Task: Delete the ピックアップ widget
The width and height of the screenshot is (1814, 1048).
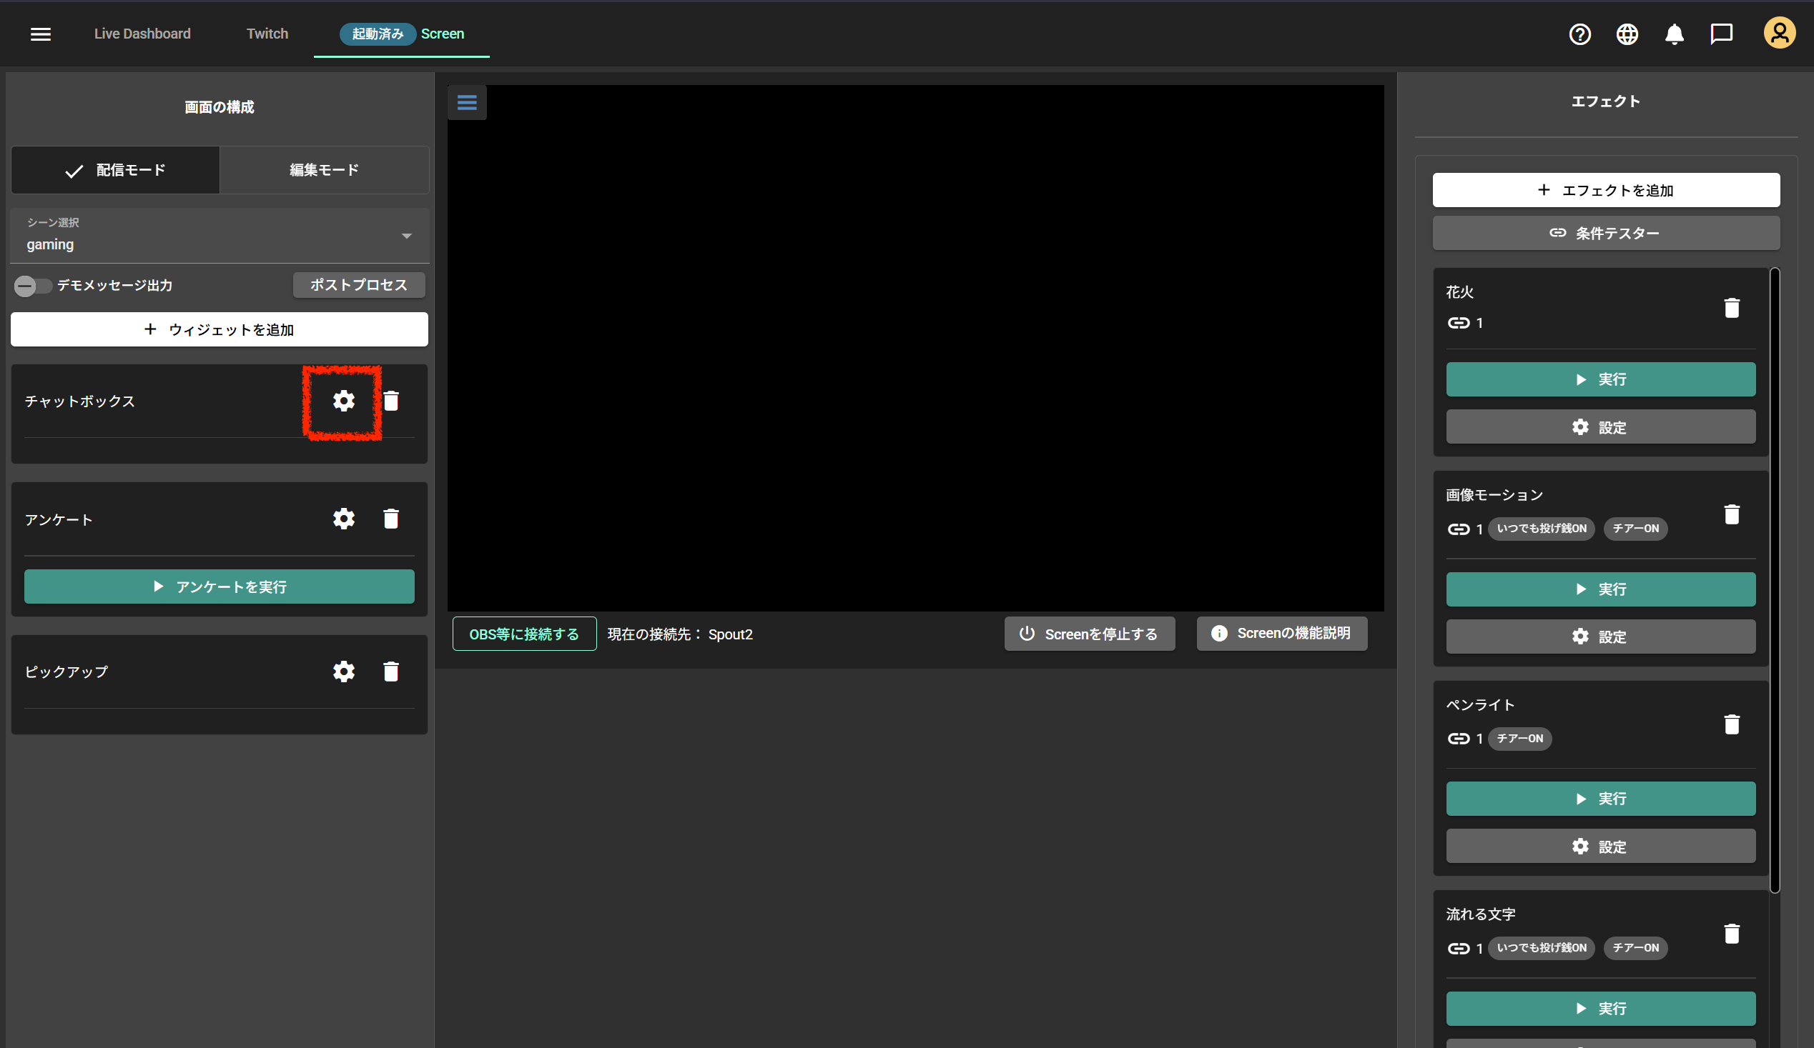Action: tap(391, 671)
